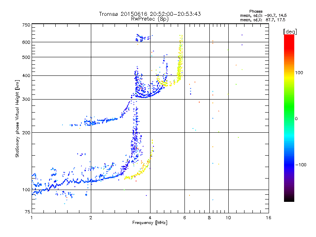The image size is (316, 237).
Task: Select the 'mean, sd,O: -90.7, 14.5' line
Action: [x=263, y=15]
